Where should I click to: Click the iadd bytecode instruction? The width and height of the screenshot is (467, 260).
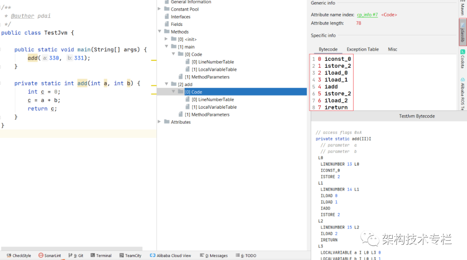coord(331,86)
